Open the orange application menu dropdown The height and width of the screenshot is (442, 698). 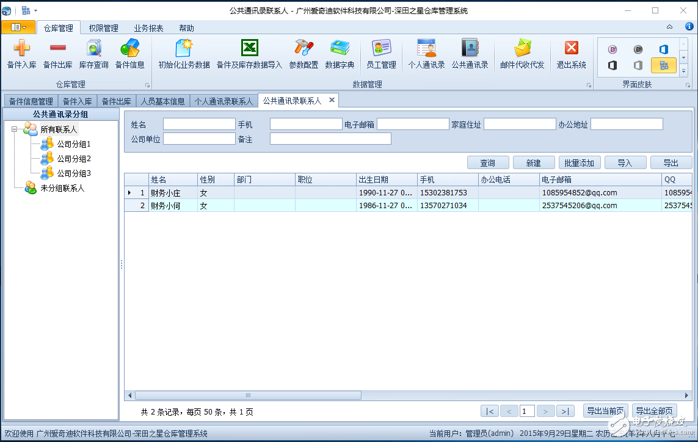[18, 27]
